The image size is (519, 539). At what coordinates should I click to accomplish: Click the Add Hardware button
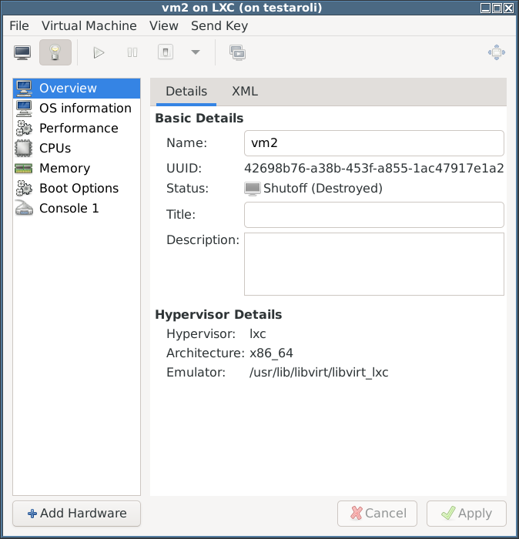[x=77, y=514]
